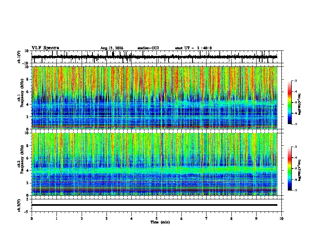Select the 0 minute tick on time axis
This screenshot has width=317, height=245.
[x=32, y=219]
